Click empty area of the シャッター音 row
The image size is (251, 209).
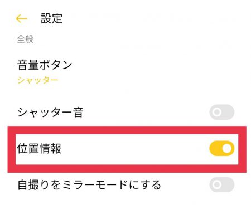click(145, 112)
